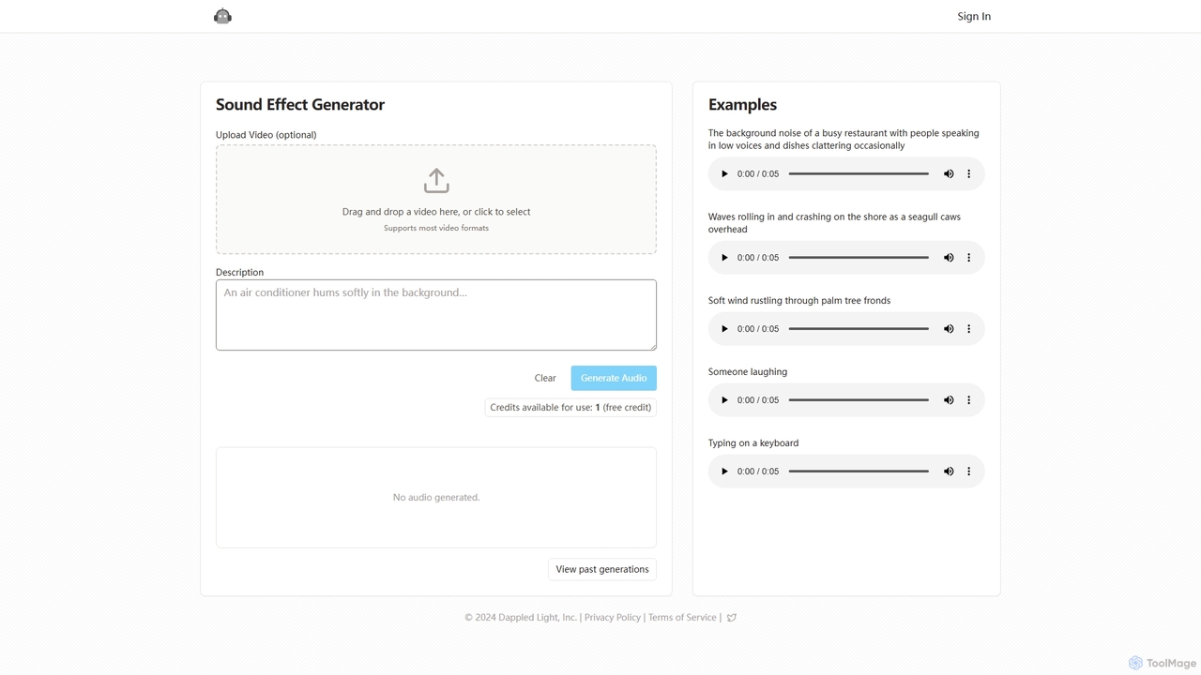
Task: Seek in the Someone laughing progress bar
Action: point(859,400)
